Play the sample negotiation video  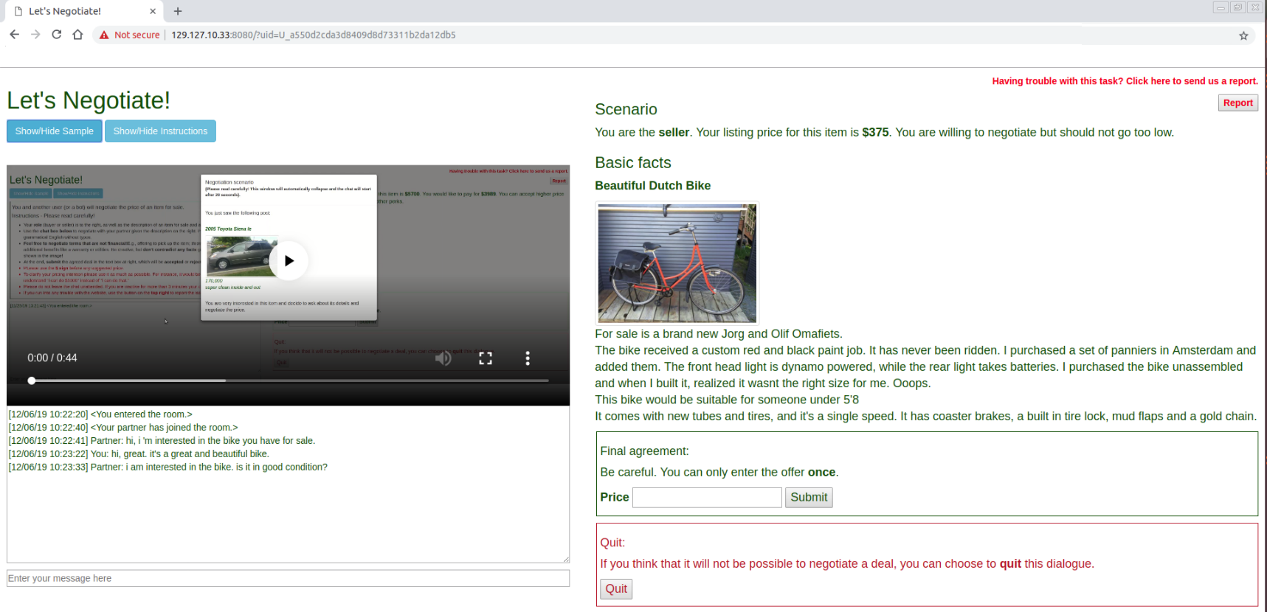pyautogui.click(x=288, y=260)
